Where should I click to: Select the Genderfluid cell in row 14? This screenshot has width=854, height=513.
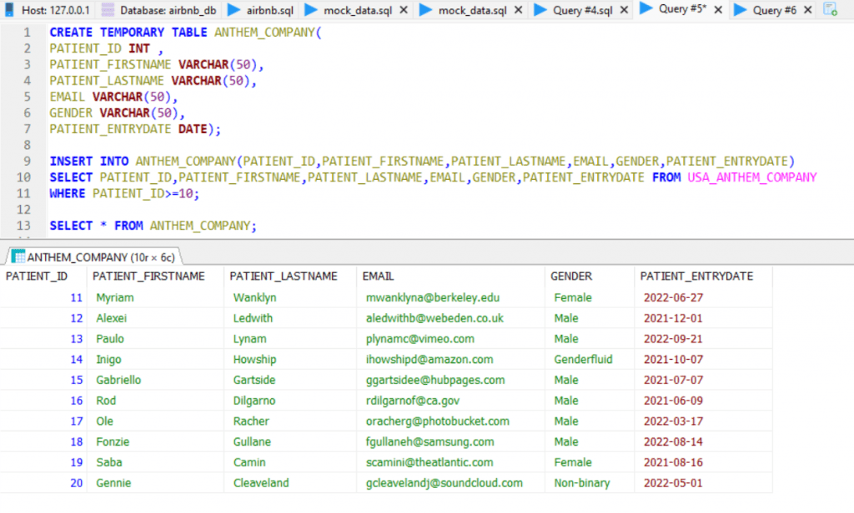(577, 359)
